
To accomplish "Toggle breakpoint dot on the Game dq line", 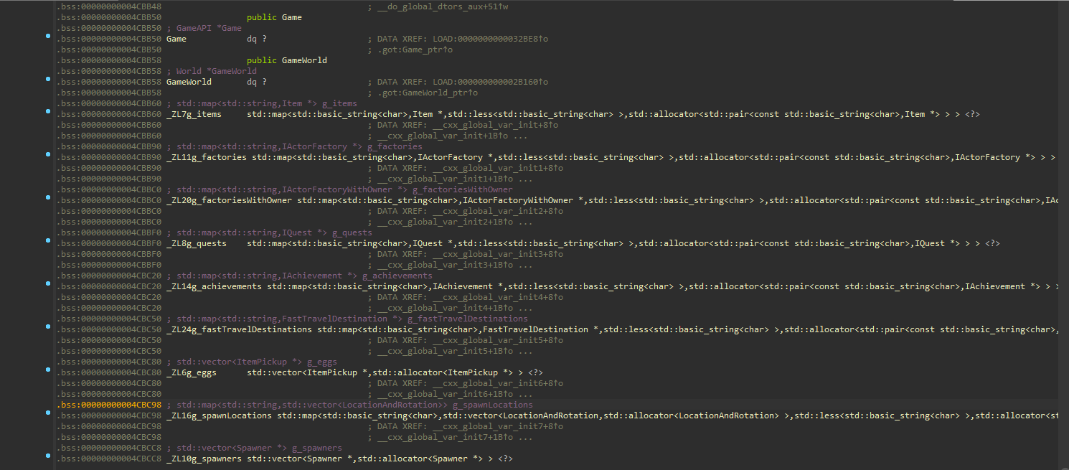I will (x=48, y=36).
